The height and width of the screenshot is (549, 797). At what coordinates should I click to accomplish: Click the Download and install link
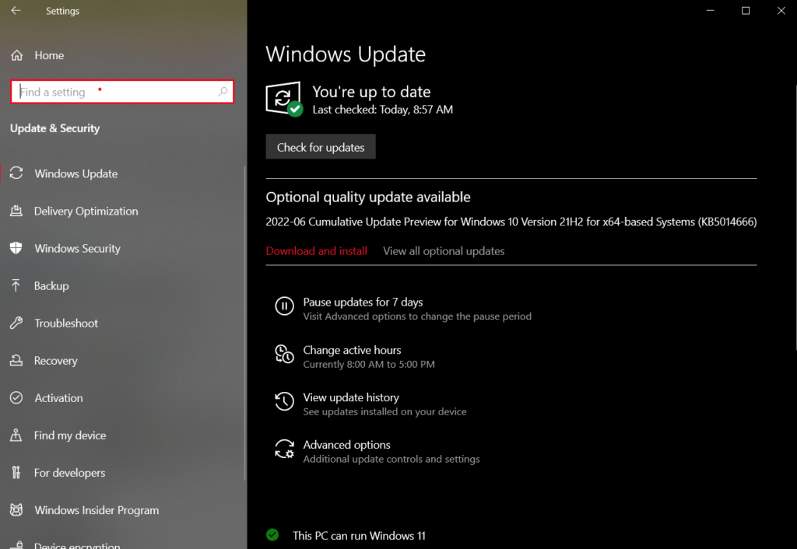[317, 251]
